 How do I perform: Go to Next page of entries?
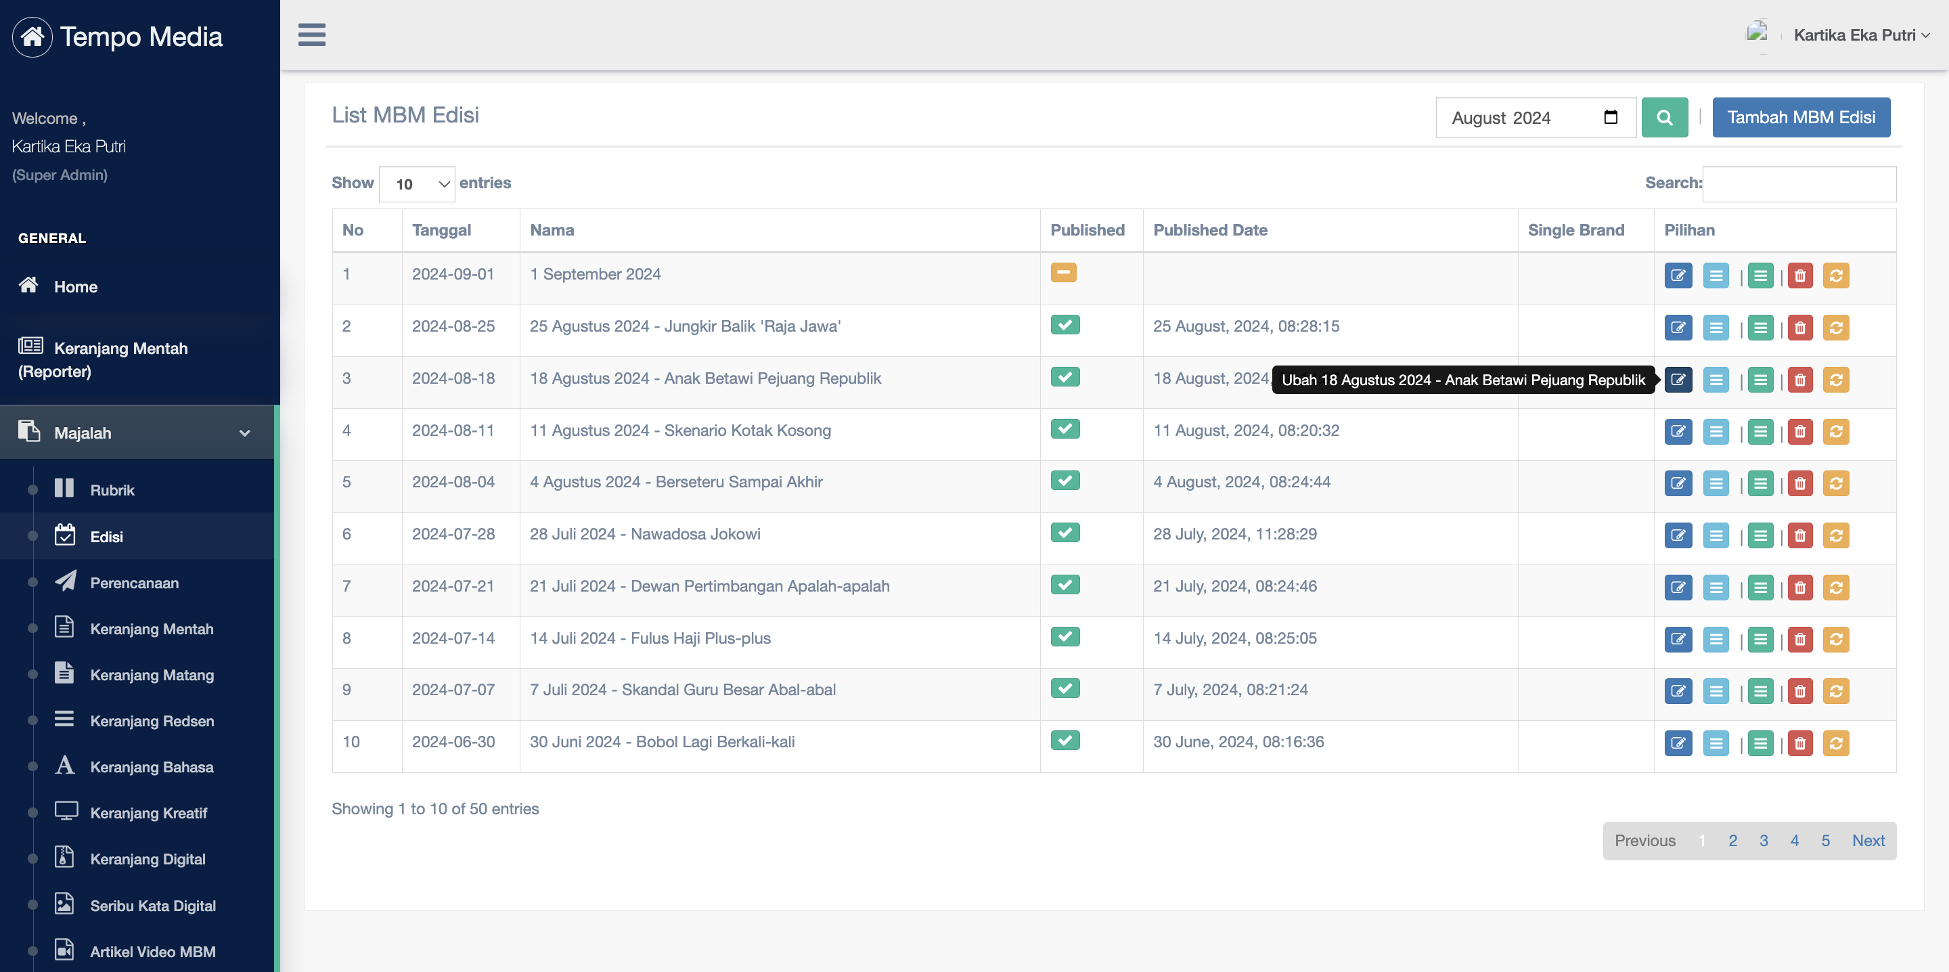coord(1867,840)
